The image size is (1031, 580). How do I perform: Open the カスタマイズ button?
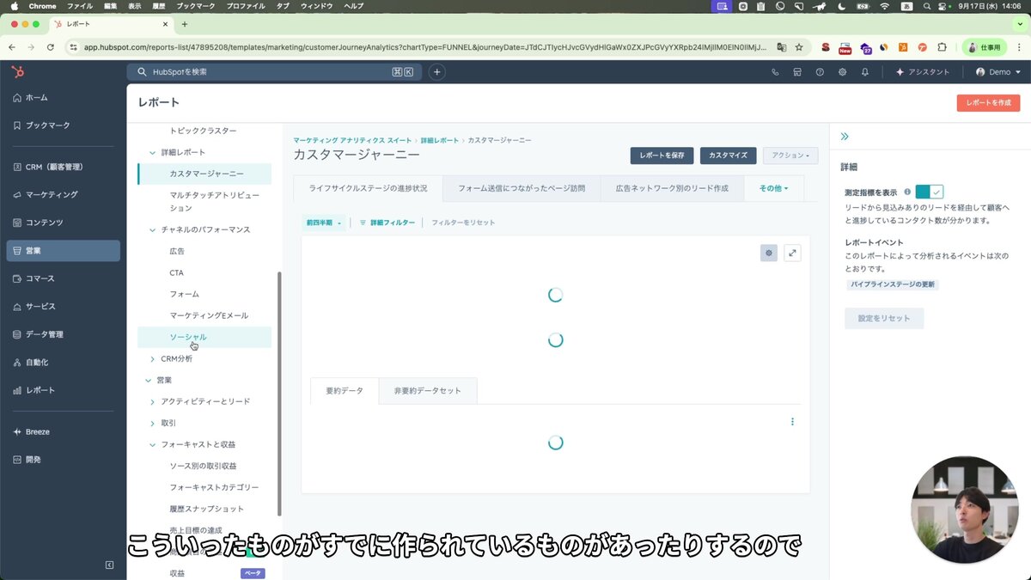[728, 156]
